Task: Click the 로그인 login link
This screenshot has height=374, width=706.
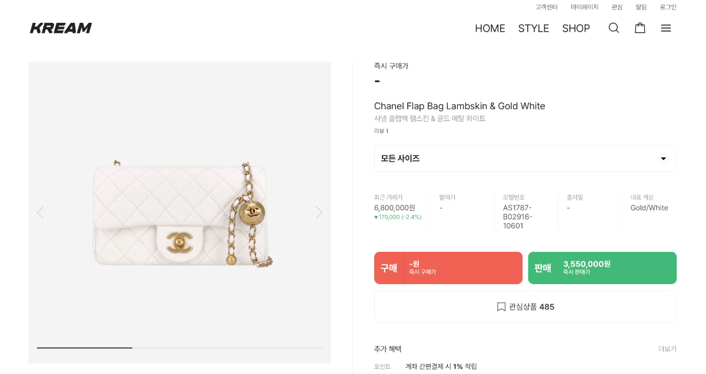Action: (x=668, y=7)
